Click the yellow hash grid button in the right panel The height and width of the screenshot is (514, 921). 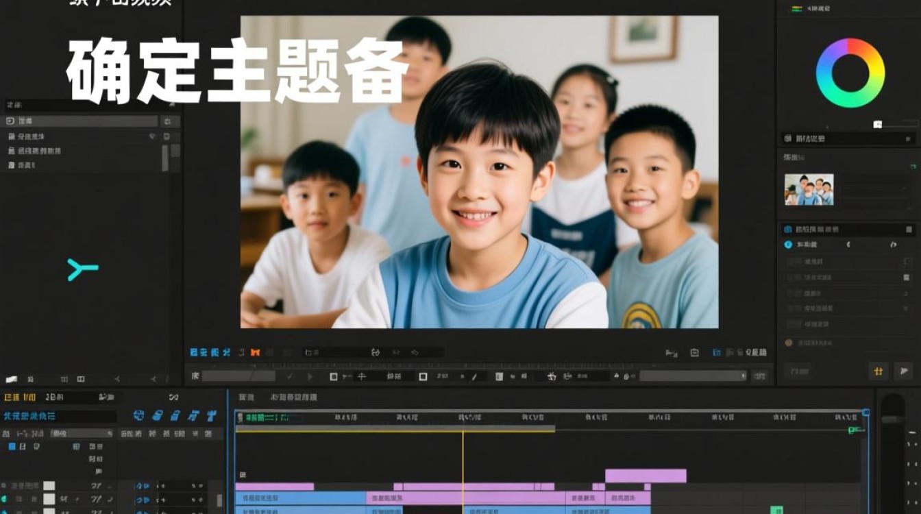tap(878, 371)
